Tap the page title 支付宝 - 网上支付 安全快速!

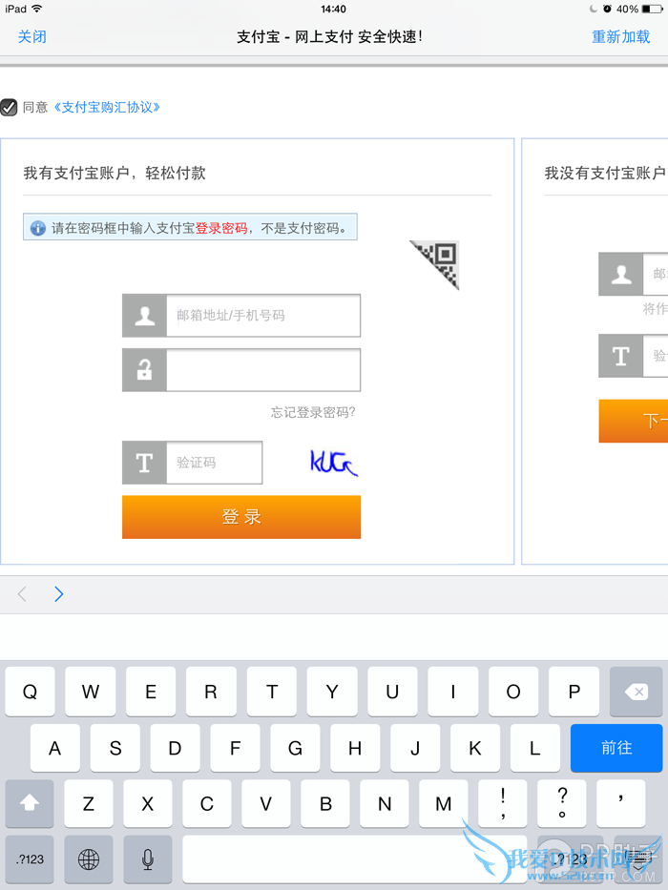(329, 37)
